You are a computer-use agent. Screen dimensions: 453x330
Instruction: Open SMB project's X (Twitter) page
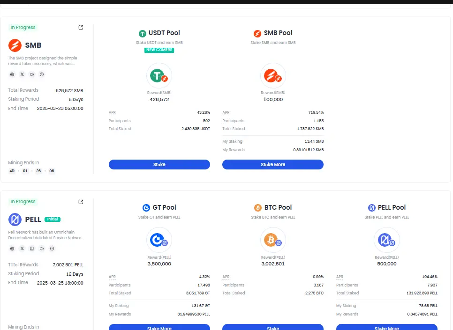coord(22,74)
